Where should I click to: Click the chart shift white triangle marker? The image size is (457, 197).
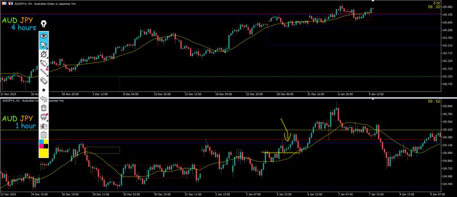tap(373, 1)
